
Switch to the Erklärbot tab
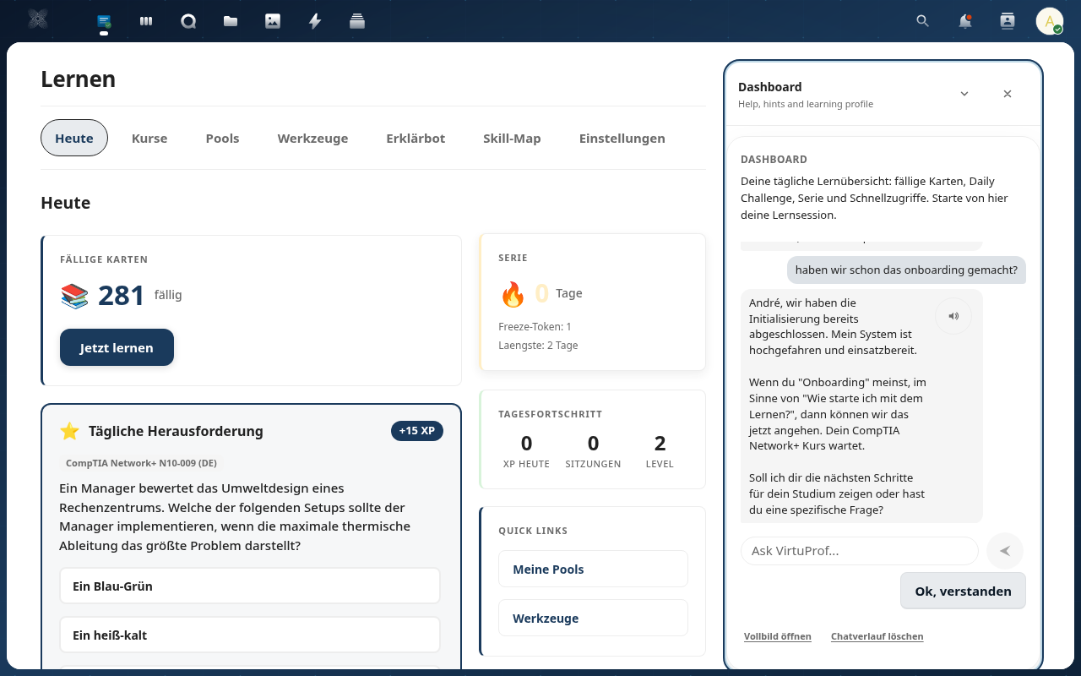416,138
